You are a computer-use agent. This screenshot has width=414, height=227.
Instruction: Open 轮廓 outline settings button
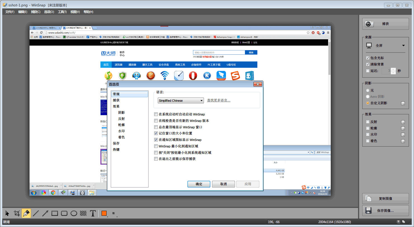point(403,128)
